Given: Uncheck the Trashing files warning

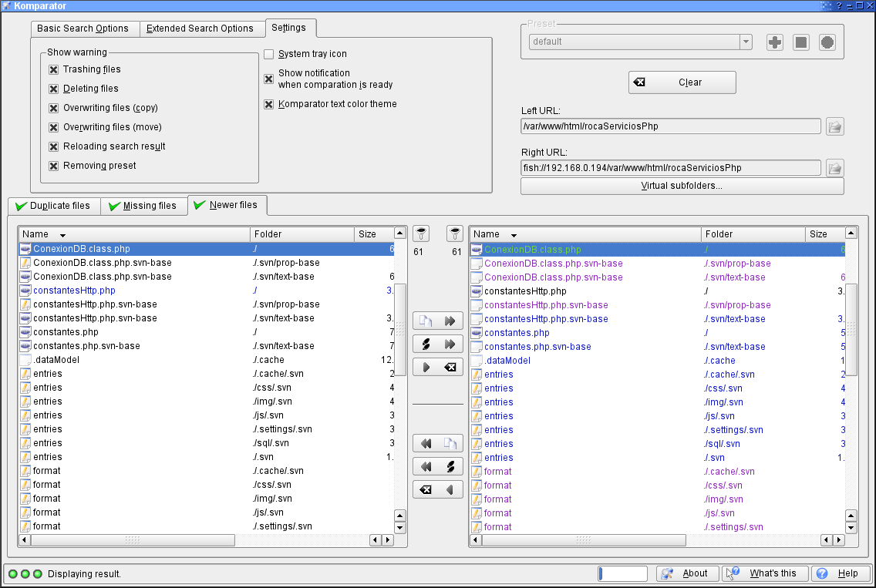Looking at the screenshot, I should [54, 70].
